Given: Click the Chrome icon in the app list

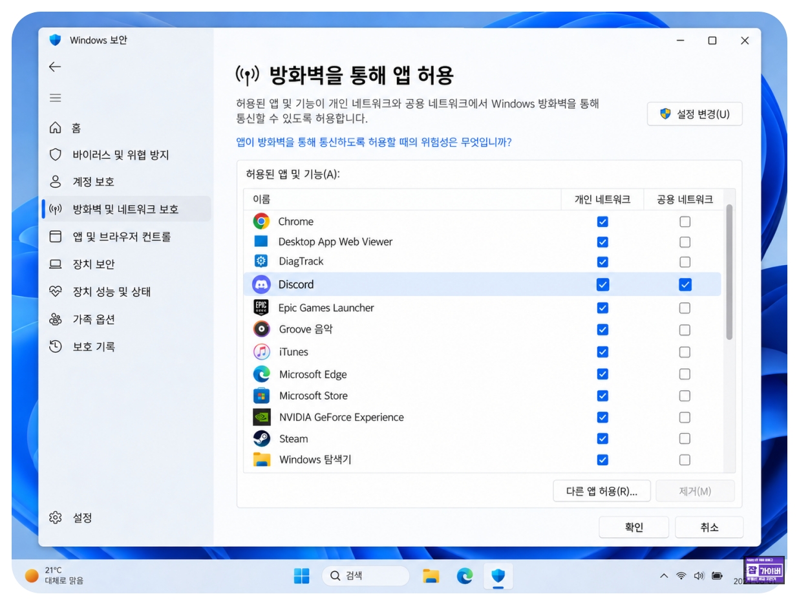Looking at the screenshot, I should pyautogui.click(x=261, y=222).
